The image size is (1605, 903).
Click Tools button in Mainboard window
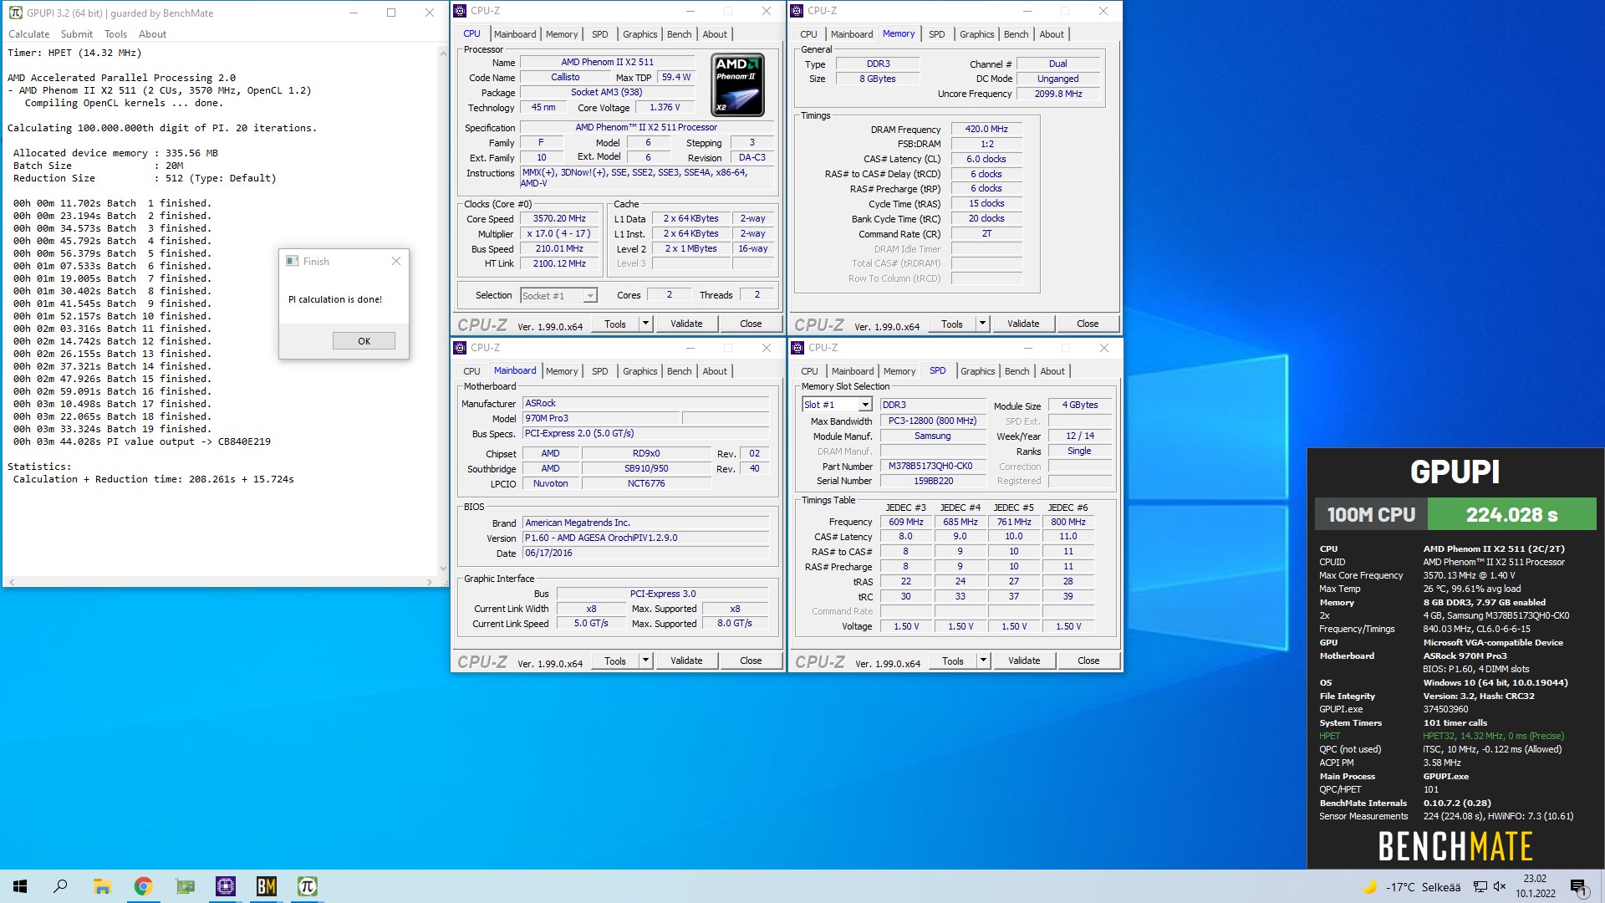click(615, 661)
